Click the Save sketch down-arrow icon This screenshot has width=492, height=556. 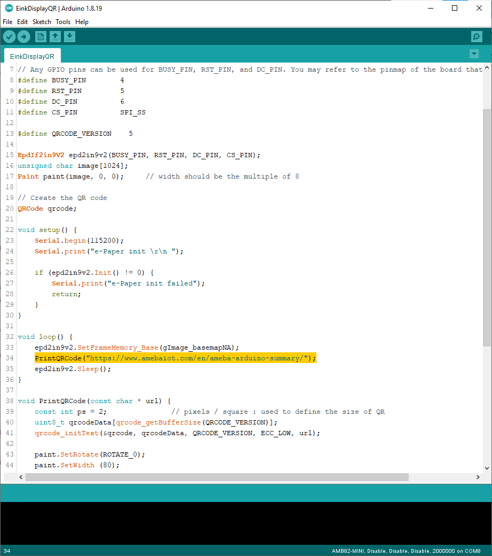(70, 36)
